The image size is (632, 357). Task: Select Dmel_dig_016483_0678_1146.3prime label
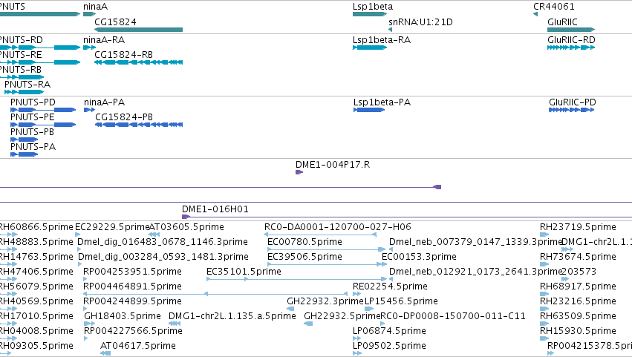[x=163, y=242]
